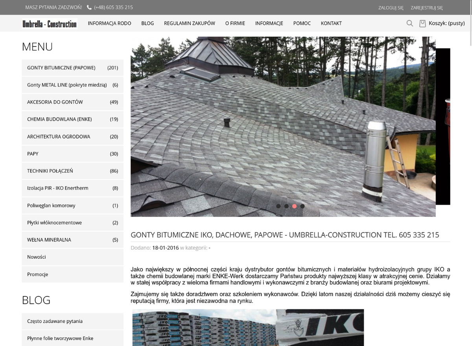Open GONTY BITUMICZNE (PAPOWE) category

[73, 68]
